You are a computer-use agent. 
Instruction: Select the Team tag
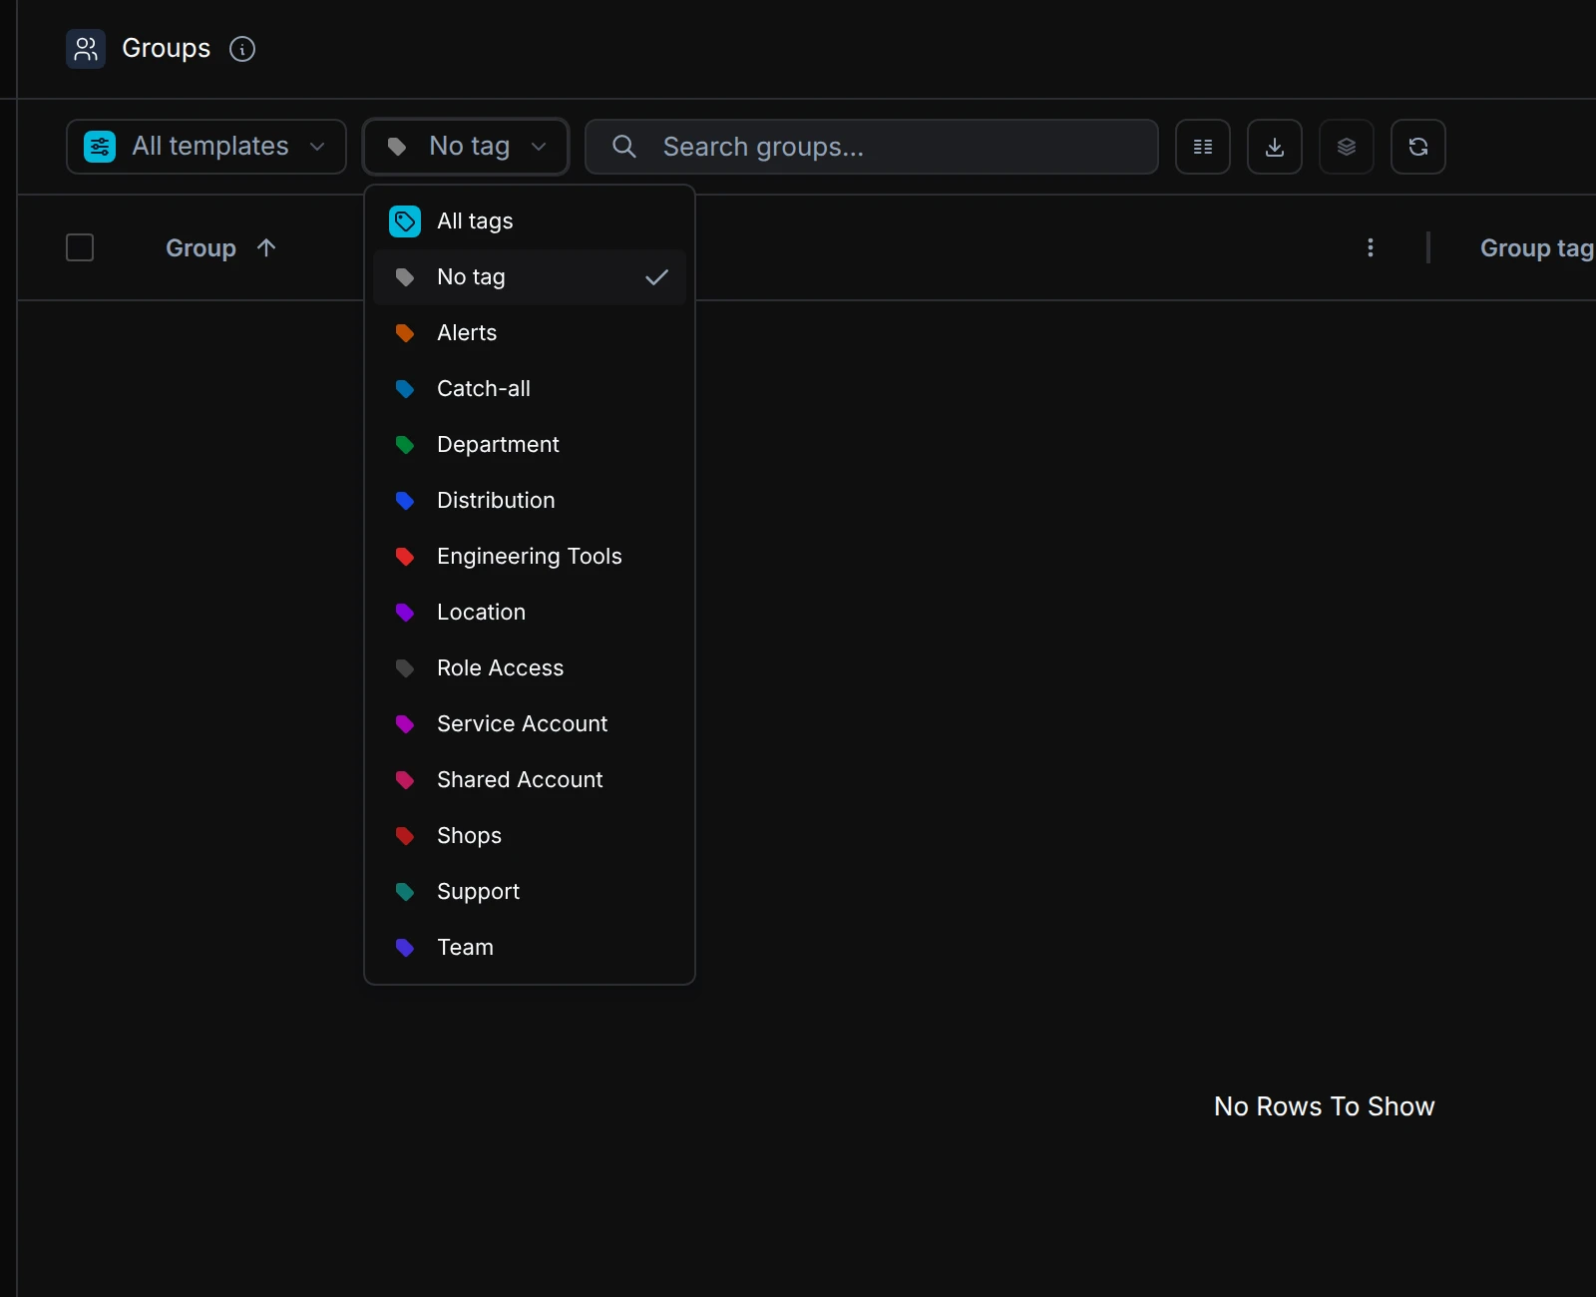[x=530, y=948]
